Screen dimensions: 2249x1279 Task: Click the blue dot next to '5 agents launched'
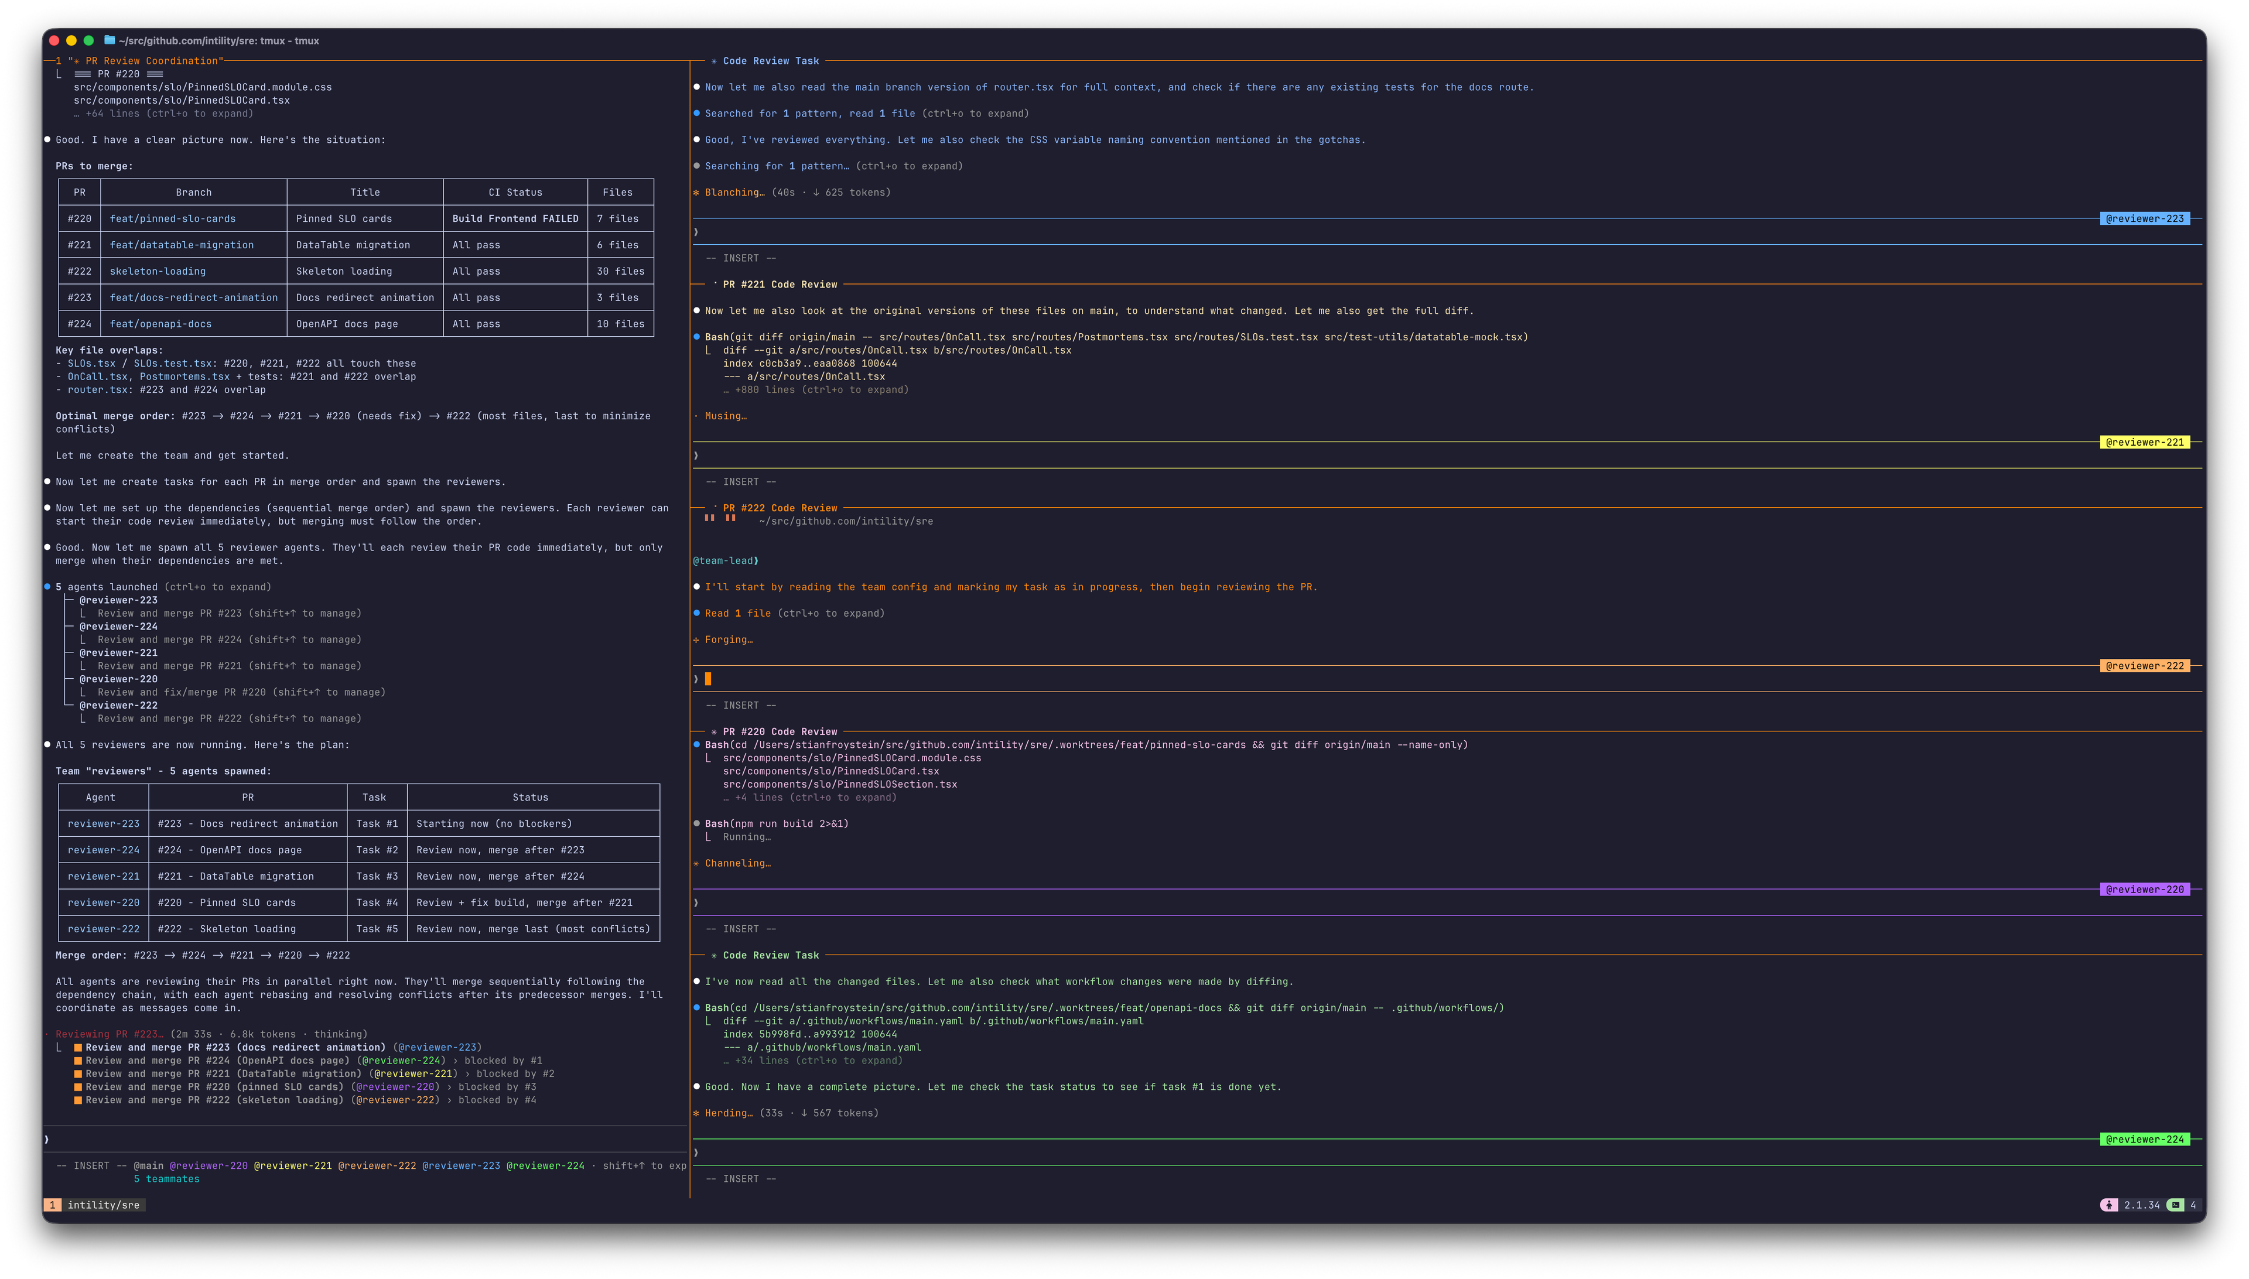(47, 587)
